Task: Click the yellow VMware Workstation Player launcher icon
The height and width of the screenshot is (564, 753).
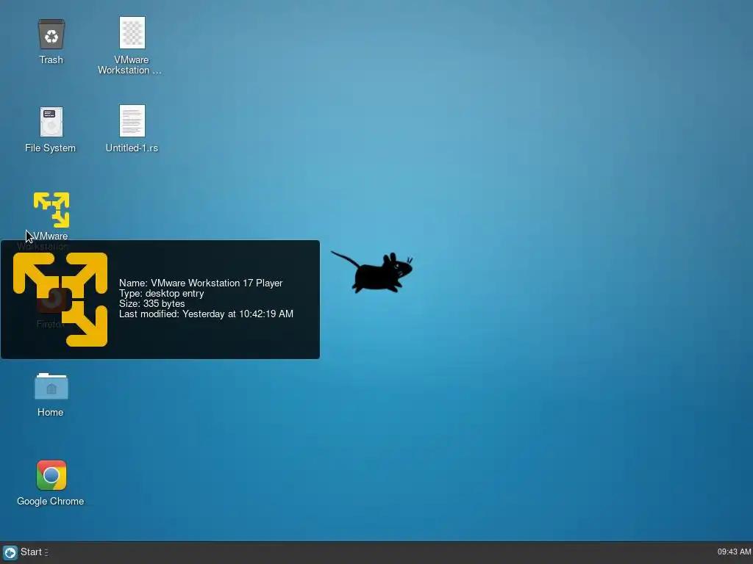Action: (x=51, y=209)
